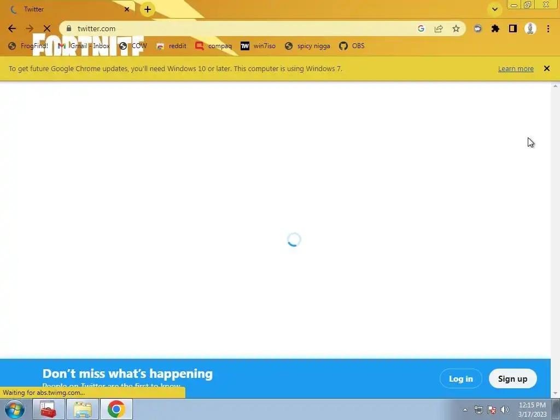Open the OBS GitHub bookmark
Image resolution: width=560 pixels, height=420 pixels.
click(352, 46)
